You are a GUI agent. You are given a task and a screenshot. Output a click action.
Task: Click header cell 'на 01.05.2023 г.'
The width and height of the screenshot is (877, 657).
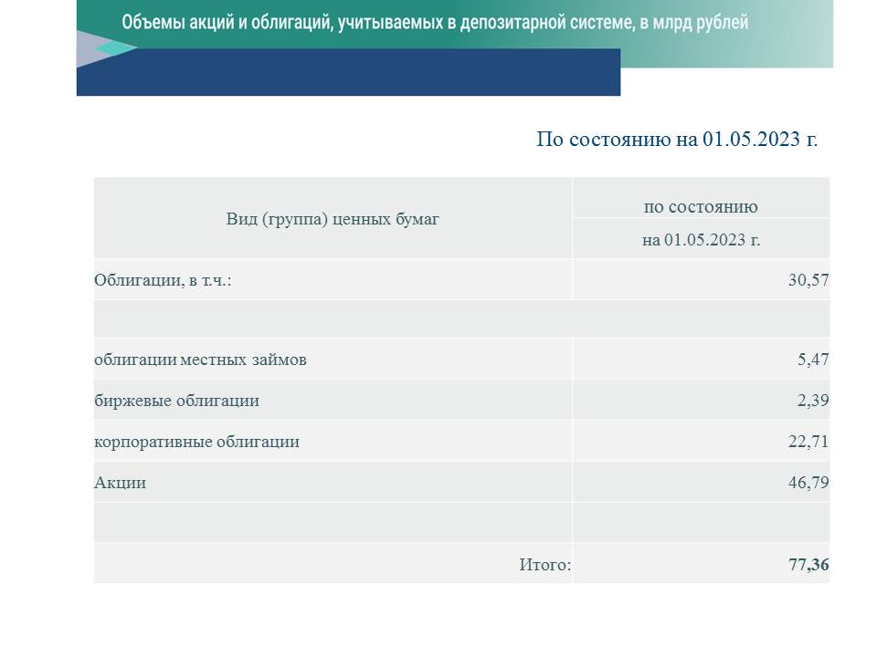701,240
